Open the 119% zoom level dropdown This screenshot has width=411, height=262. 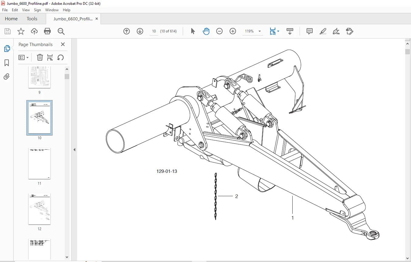tap(260, 32)
